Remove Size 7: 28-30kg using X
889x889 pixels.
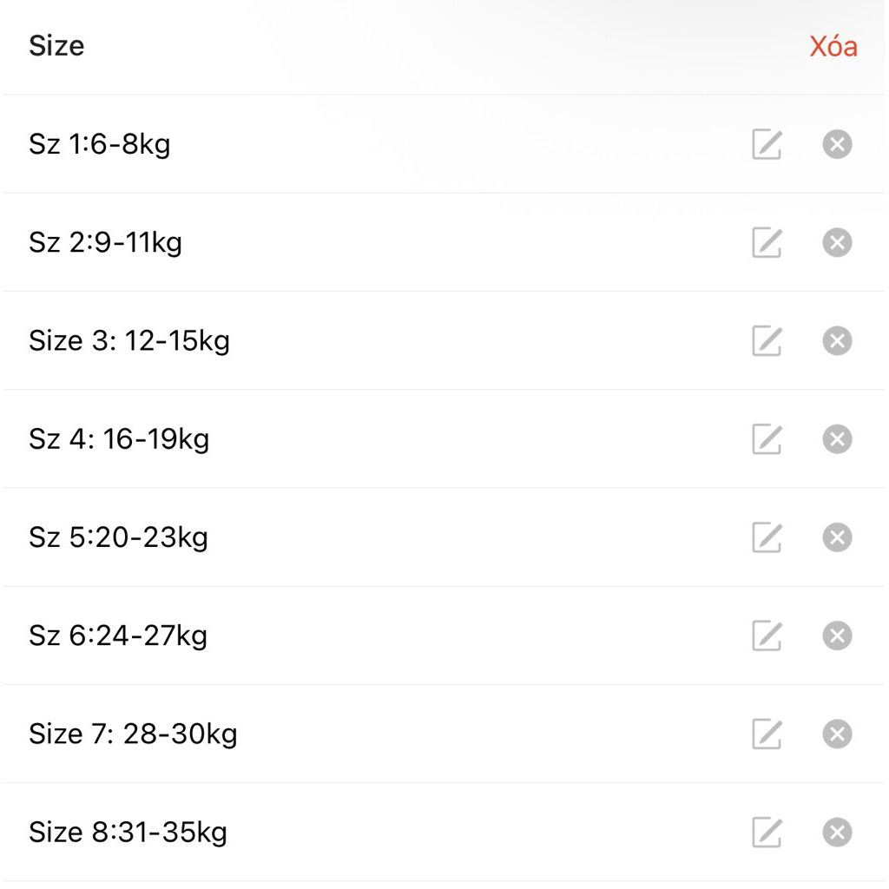click(x=837, y=734)
